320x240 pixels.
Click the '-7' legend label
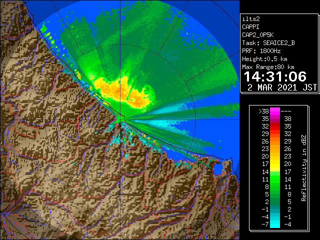click(265, 224)
